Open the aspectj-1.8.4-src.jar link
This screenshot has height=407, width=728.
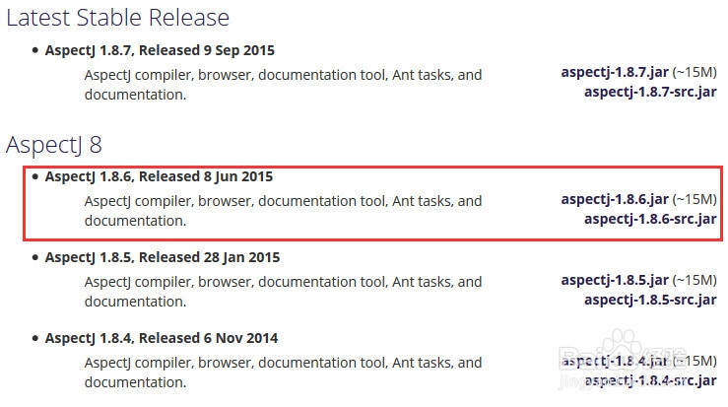pos(650,380)
